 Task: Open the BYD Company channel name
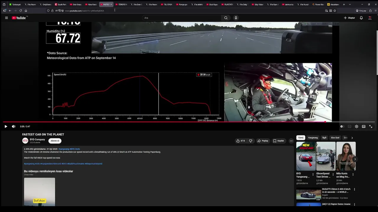point(37,140)
